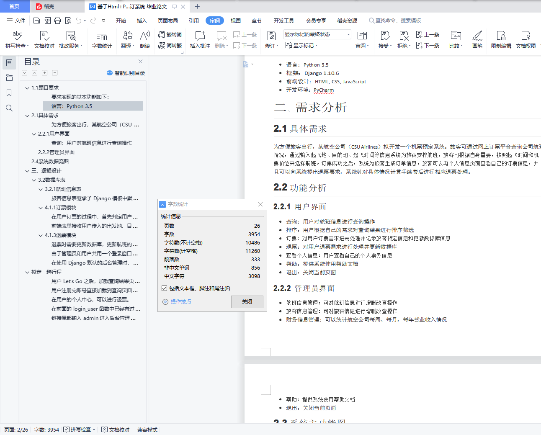541x435 pixels.
Task: Open the 文档权限 tool
Action: pyautogui.click(x=526, y=40)
